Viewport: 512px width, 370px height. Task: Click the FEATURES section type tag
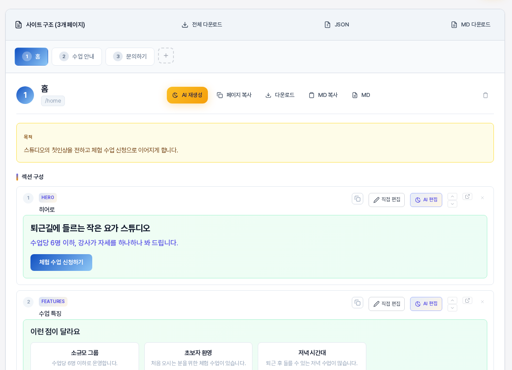(x=53, y=302)
